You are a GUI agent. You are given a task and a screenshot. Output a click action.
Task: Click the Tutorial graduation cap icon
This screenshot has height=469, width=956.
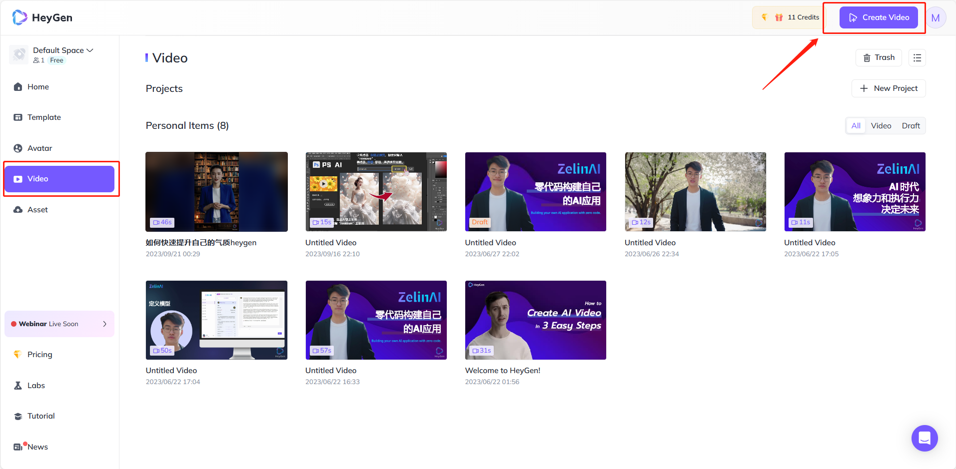(x=18, y=417)
